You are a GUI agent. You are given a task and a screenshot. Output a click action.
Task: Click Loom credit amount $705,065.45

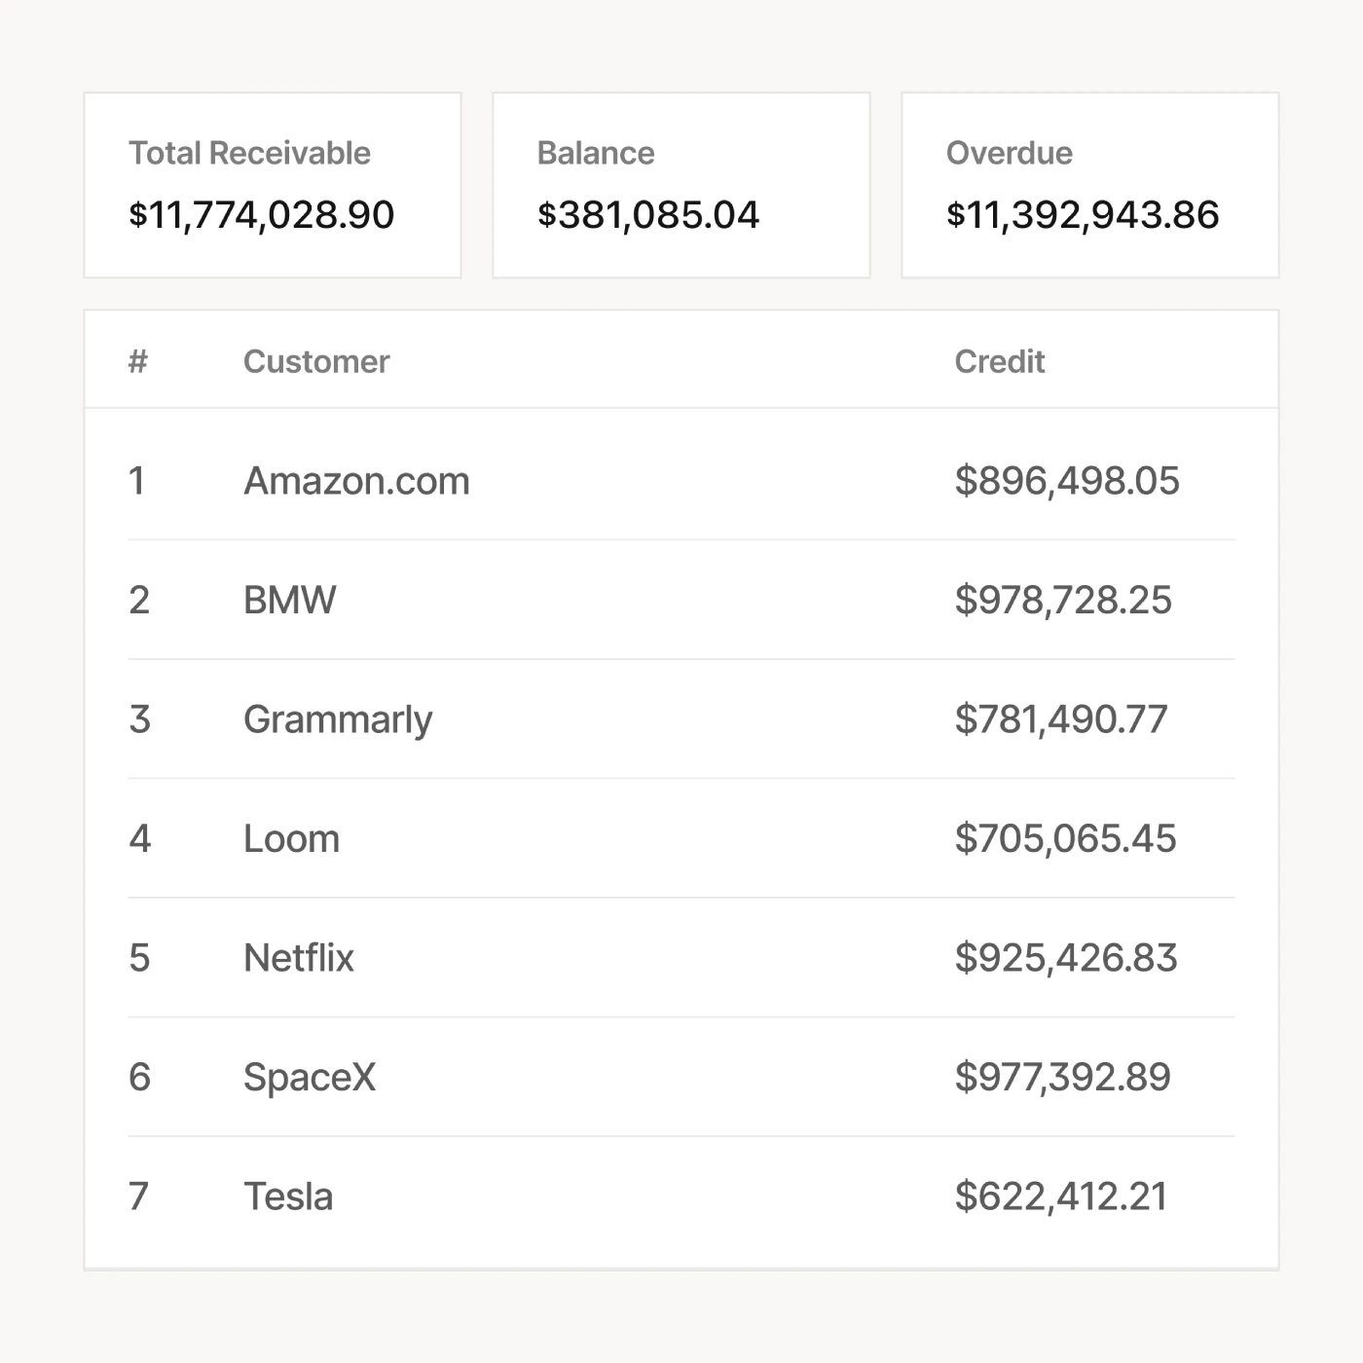pyautogui.click(x=1065, y=838)
